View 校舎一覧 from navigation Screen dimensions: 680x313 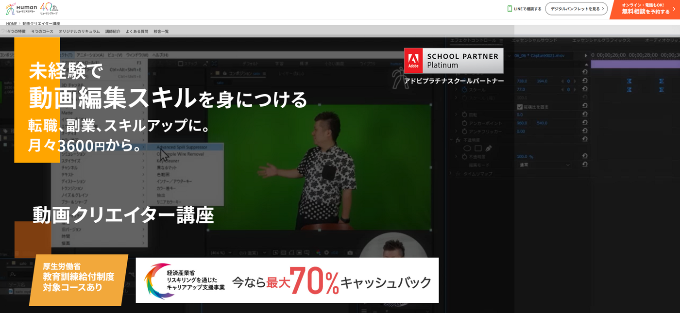coord(161,32)
